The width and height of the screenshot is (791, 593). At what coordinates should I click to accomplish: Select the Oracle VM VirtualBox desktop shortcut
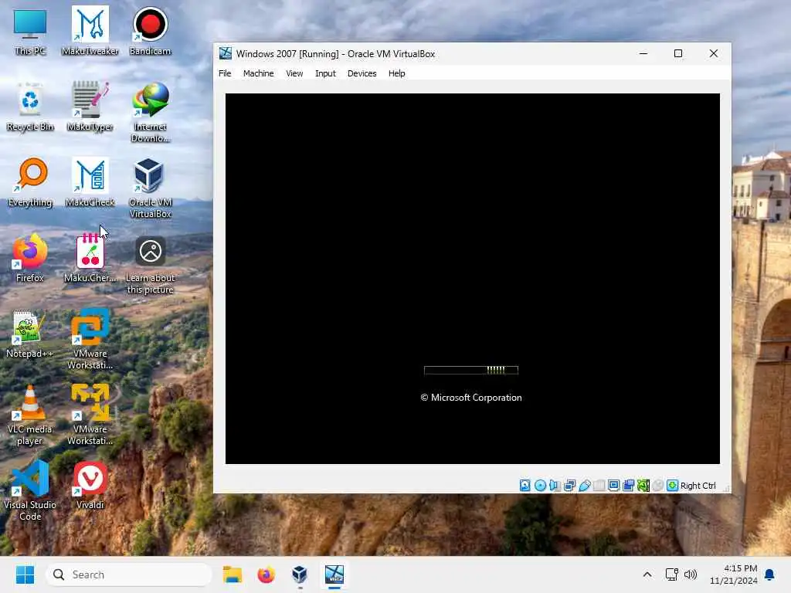150,188
